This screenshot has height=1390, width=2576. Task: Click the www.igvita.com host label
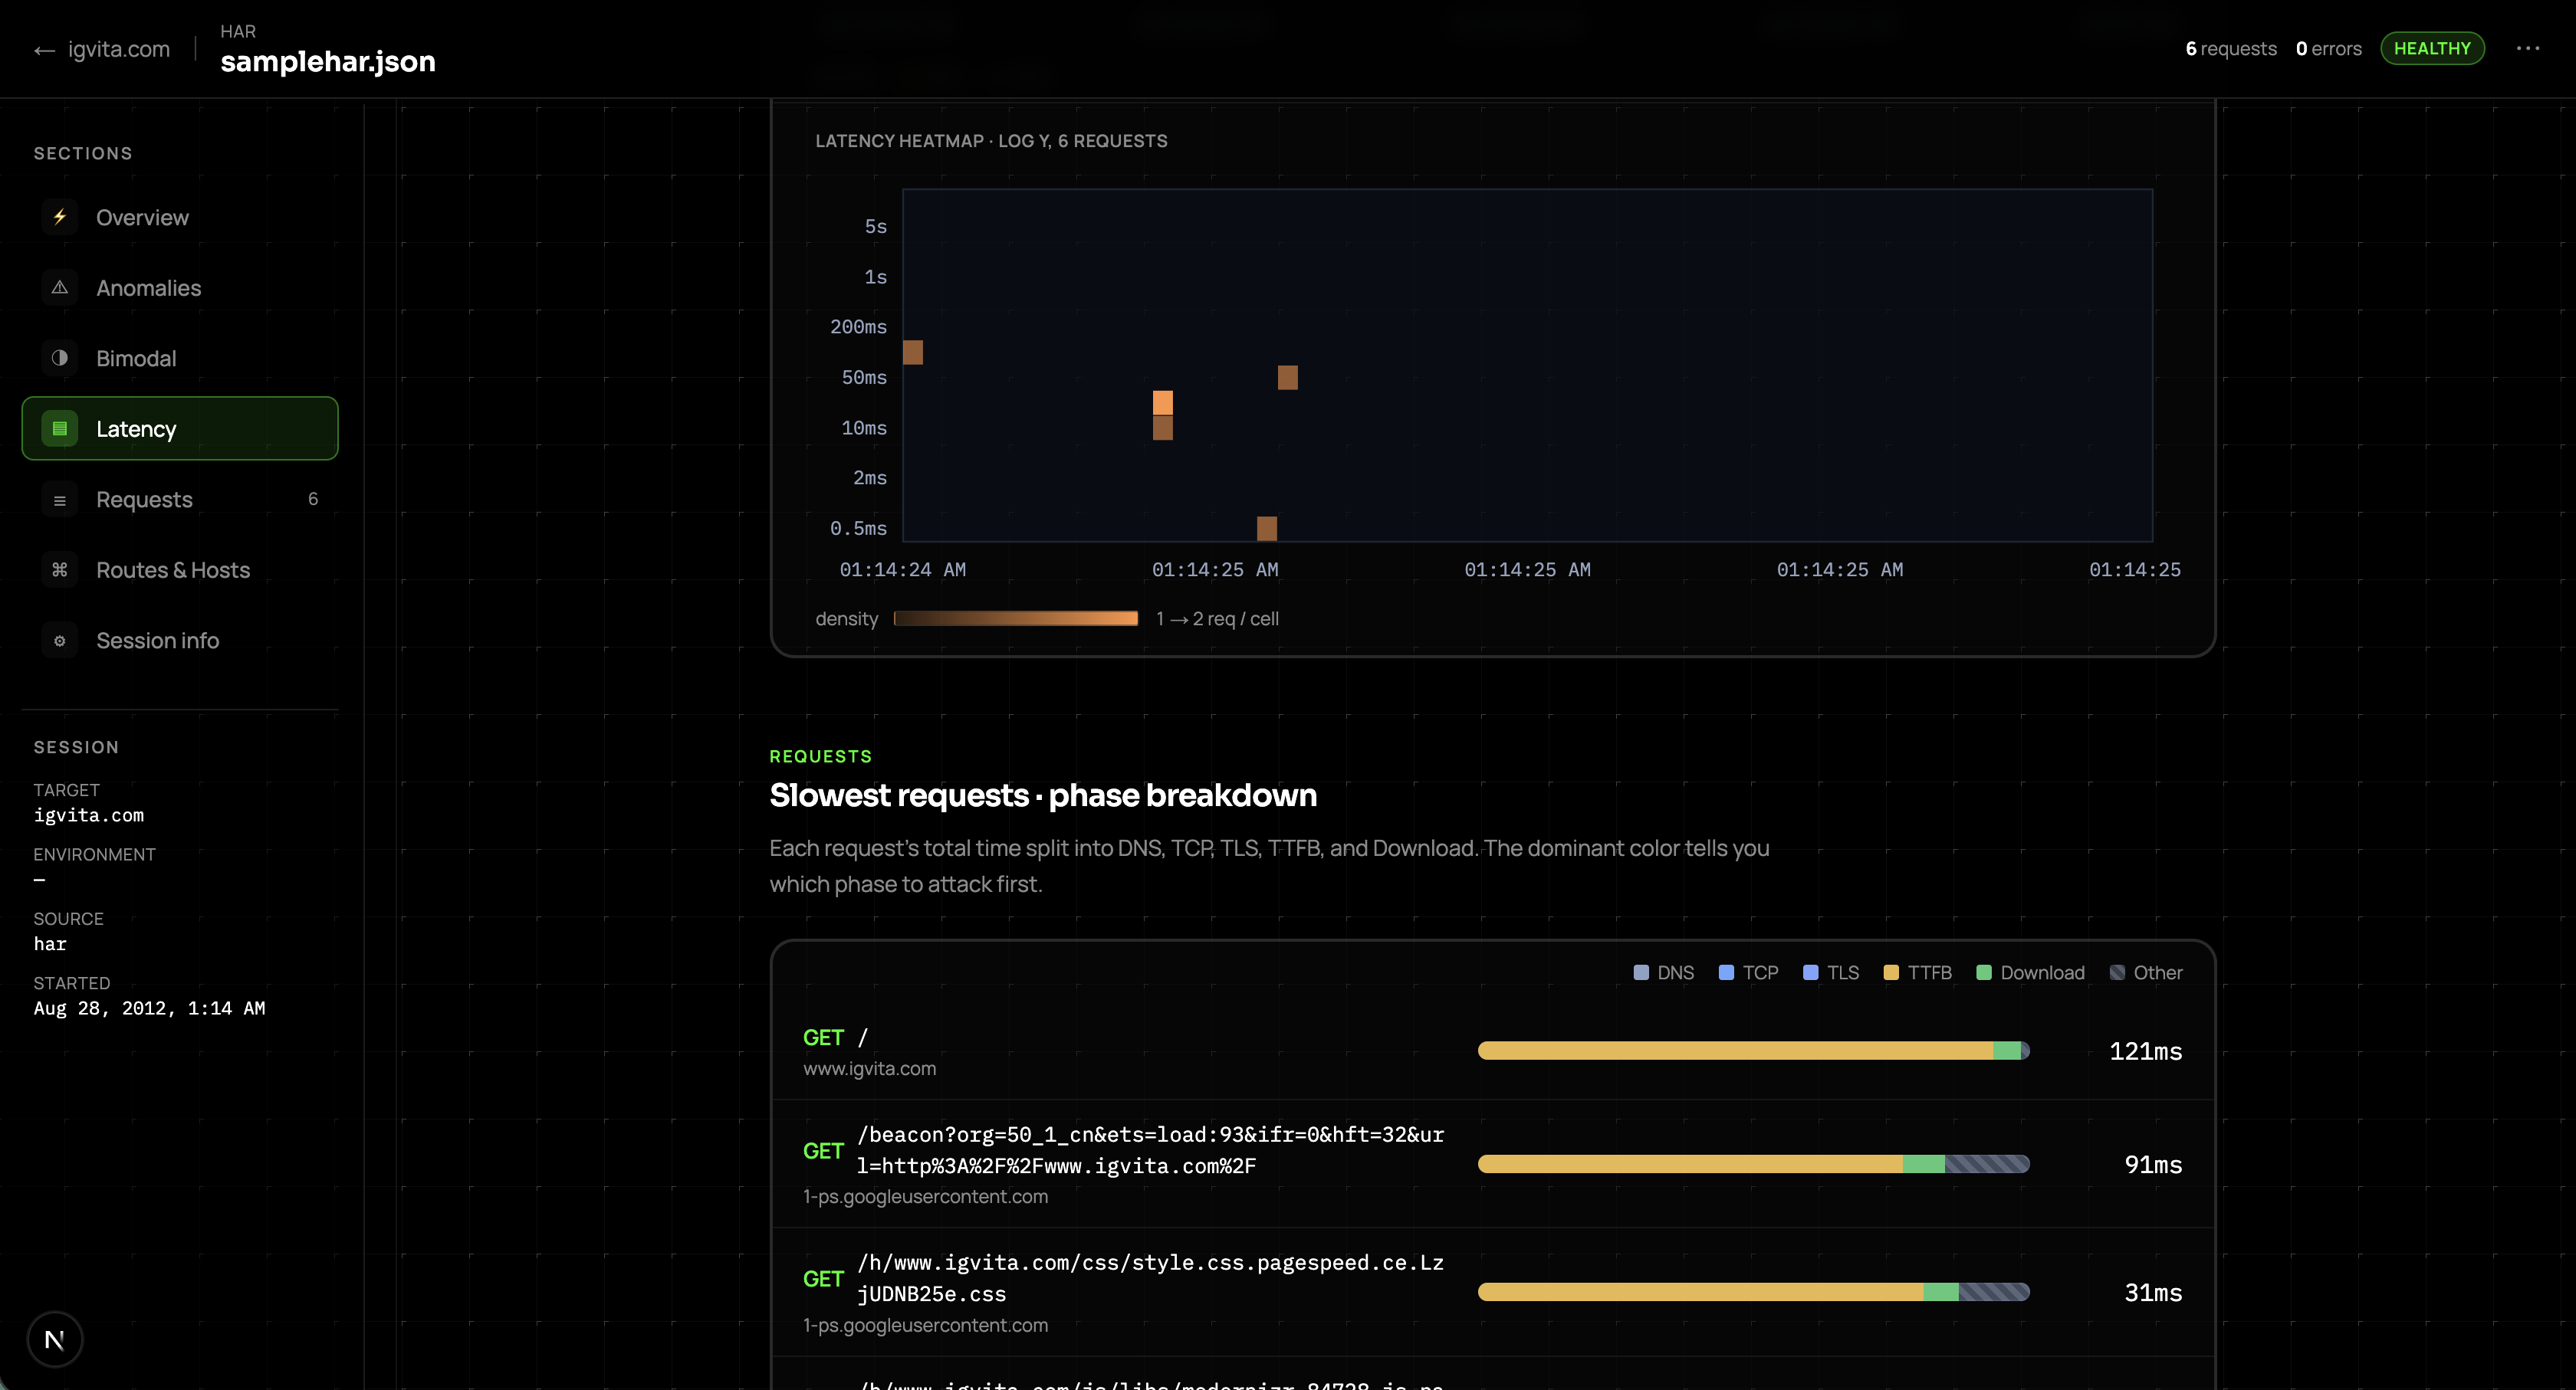869,1068
